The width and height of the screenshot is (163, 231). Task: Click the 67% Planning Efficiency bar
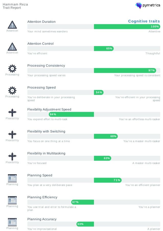tap(83, 202)
